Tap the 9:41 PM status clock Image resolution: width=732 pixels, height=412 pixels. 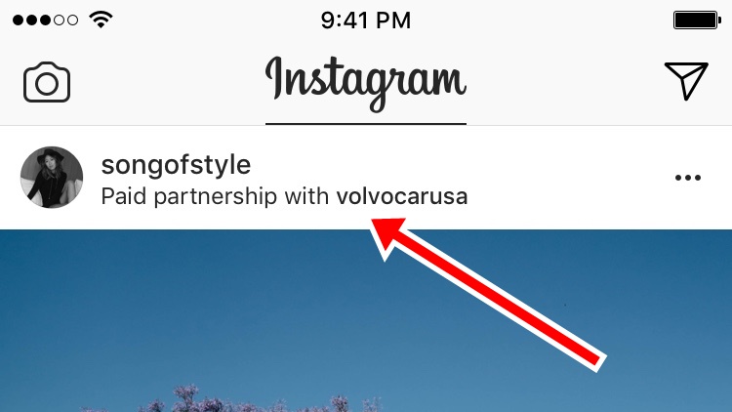[x=366, y=21]
